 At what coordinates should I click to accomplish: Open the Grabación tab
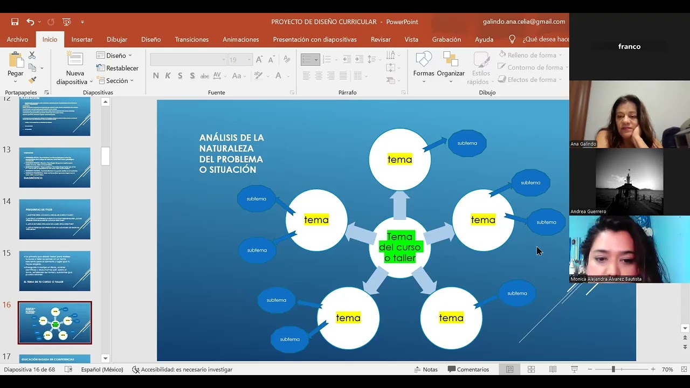pyautogui.click(x=446, y=39)
